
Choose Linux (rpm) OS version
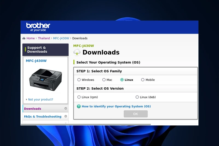coord(79,97)
